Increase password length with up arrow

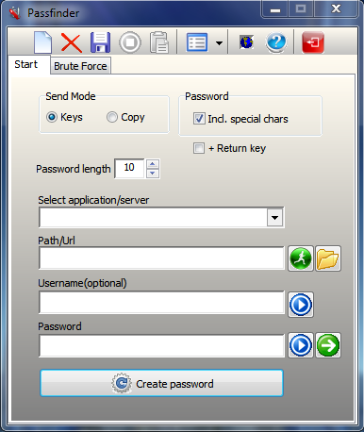153,164
